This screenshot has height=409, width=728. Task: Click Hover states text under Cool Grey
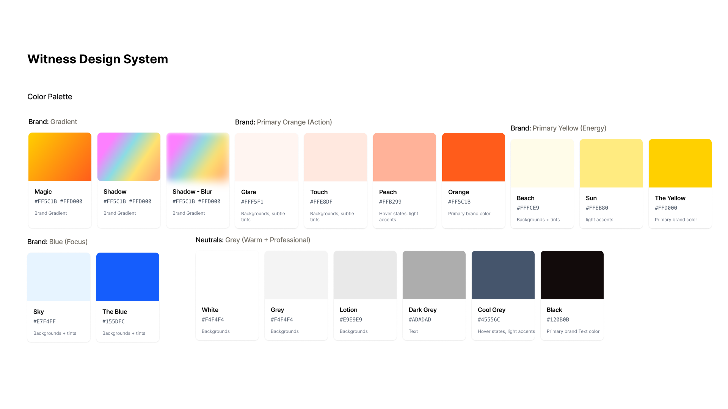click(x=506, y=331)
